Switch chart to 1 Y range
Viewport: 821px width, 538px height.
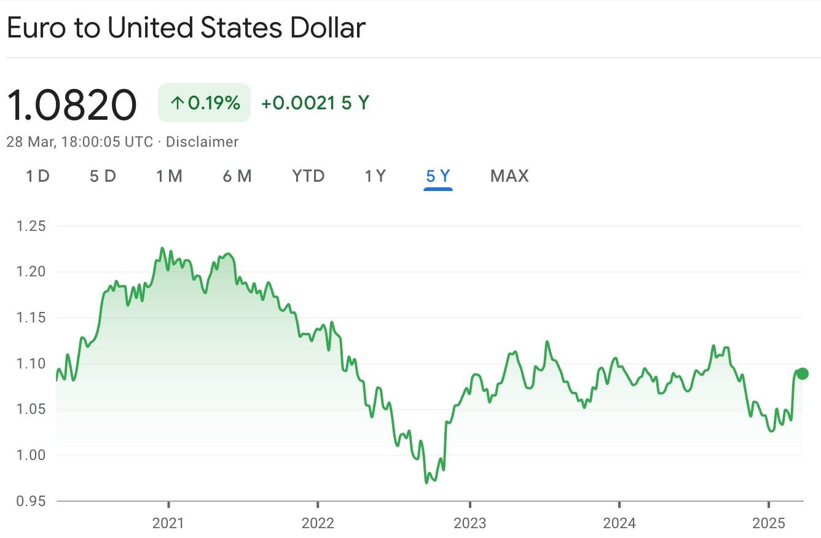375,176
